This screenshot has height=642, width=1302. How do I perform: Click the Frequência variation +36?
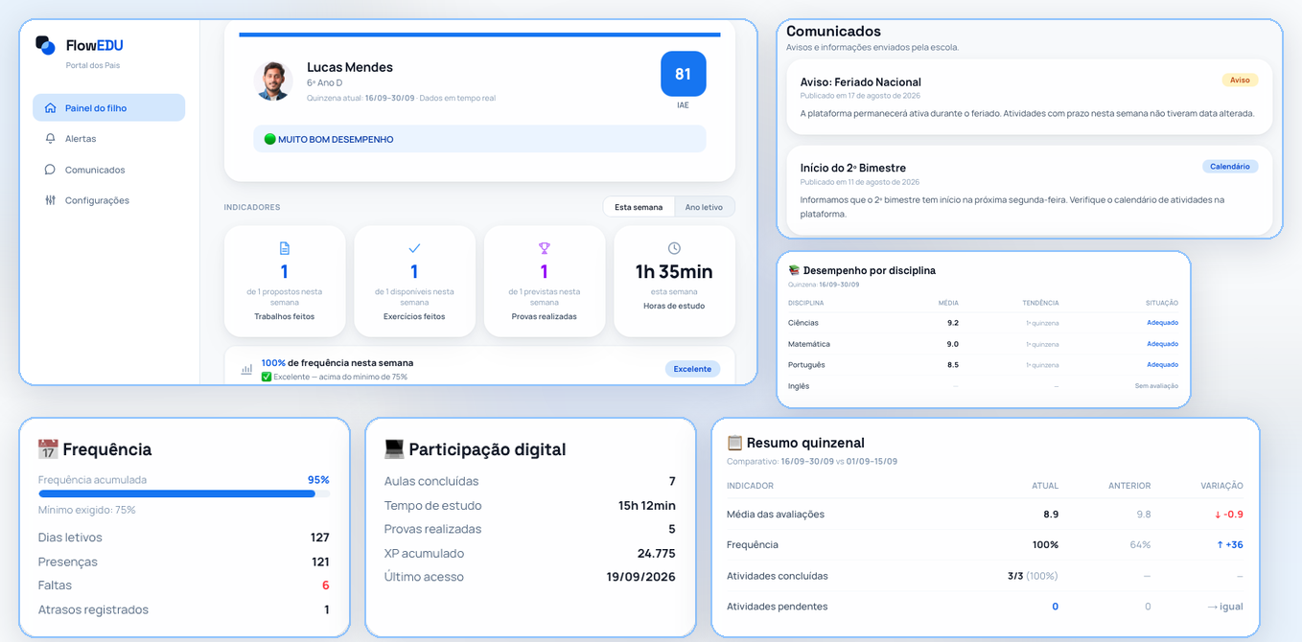[1229, 545]
